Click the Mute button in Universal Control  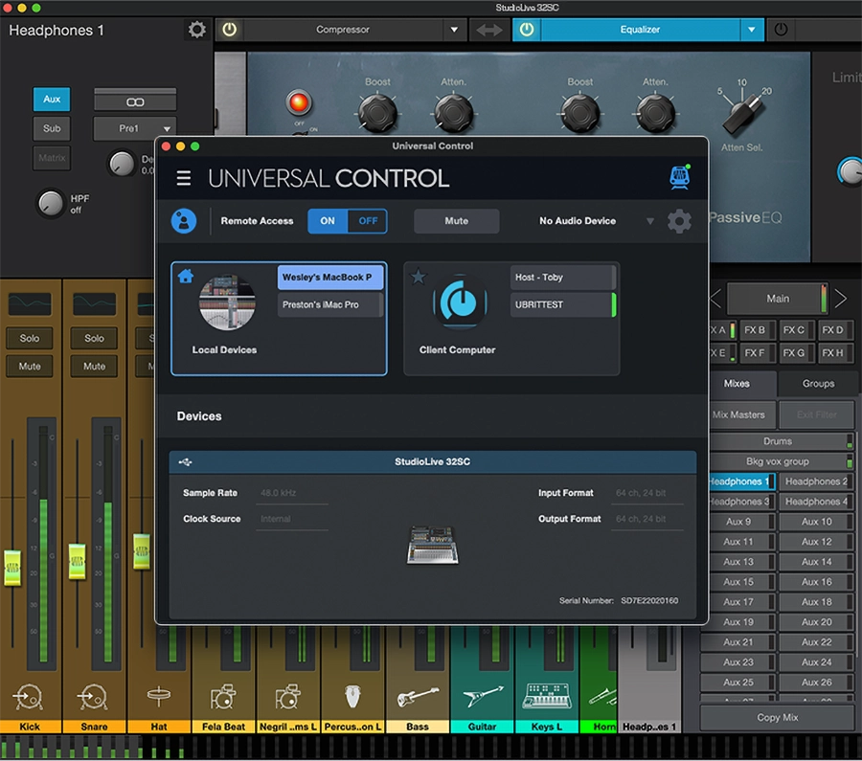[456, 221]
